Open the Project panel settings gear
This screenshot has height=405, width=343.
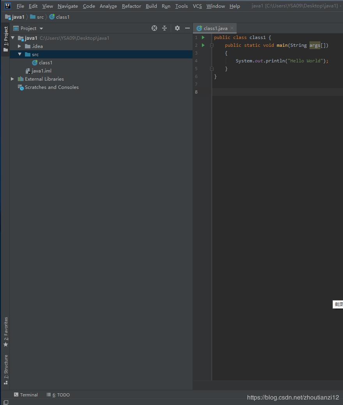click(177, 28)
